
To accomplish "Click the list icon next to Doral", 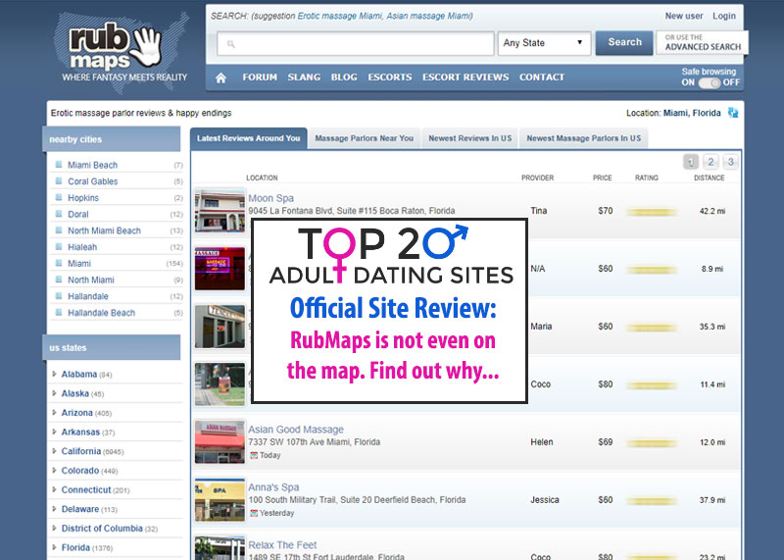I will coord(59,214).
